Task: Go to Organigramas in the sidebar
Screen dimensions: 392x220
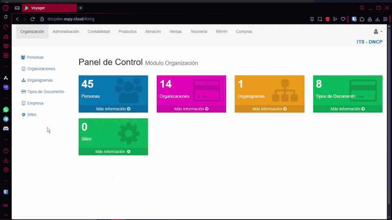Action: pos(40,80)
